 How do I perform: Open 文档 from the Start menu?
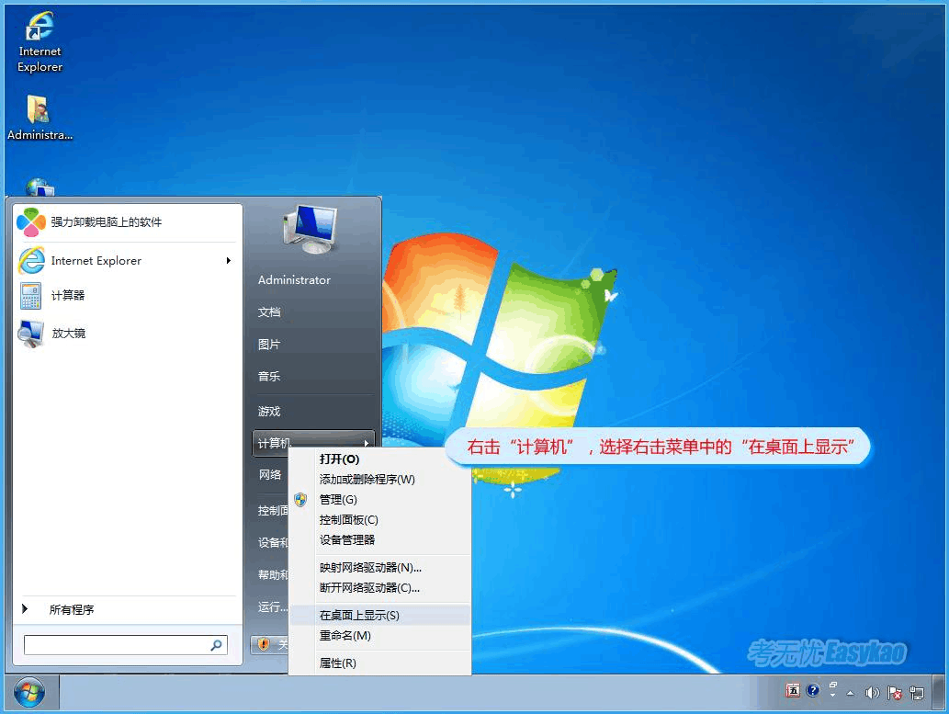[268, 312]
